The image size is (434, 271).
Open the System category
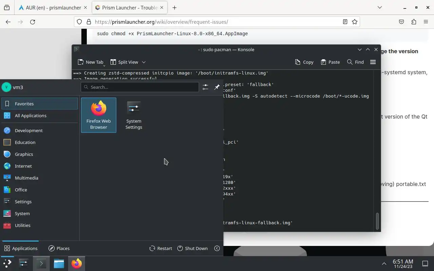click(x=40, y=213)
